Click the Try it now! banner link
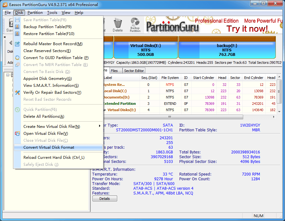The height and width of the screenshot is (221, 285). (247, 29)
